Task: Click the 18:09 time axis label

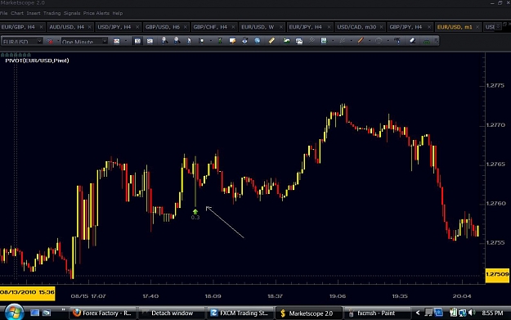Action: 213,296
